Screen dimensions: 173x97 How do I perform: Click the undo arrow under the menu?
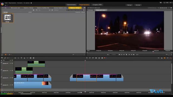5,5
